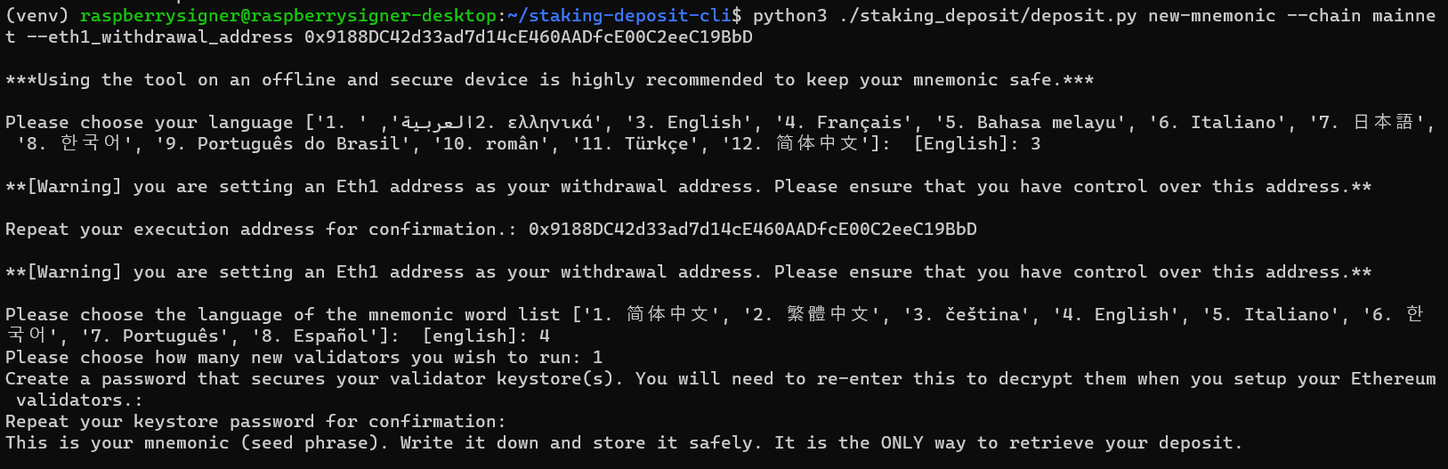The image size is (1448, 469).
Task: Click the entered value 4 after [english]:
Action: tap(544, 336)
